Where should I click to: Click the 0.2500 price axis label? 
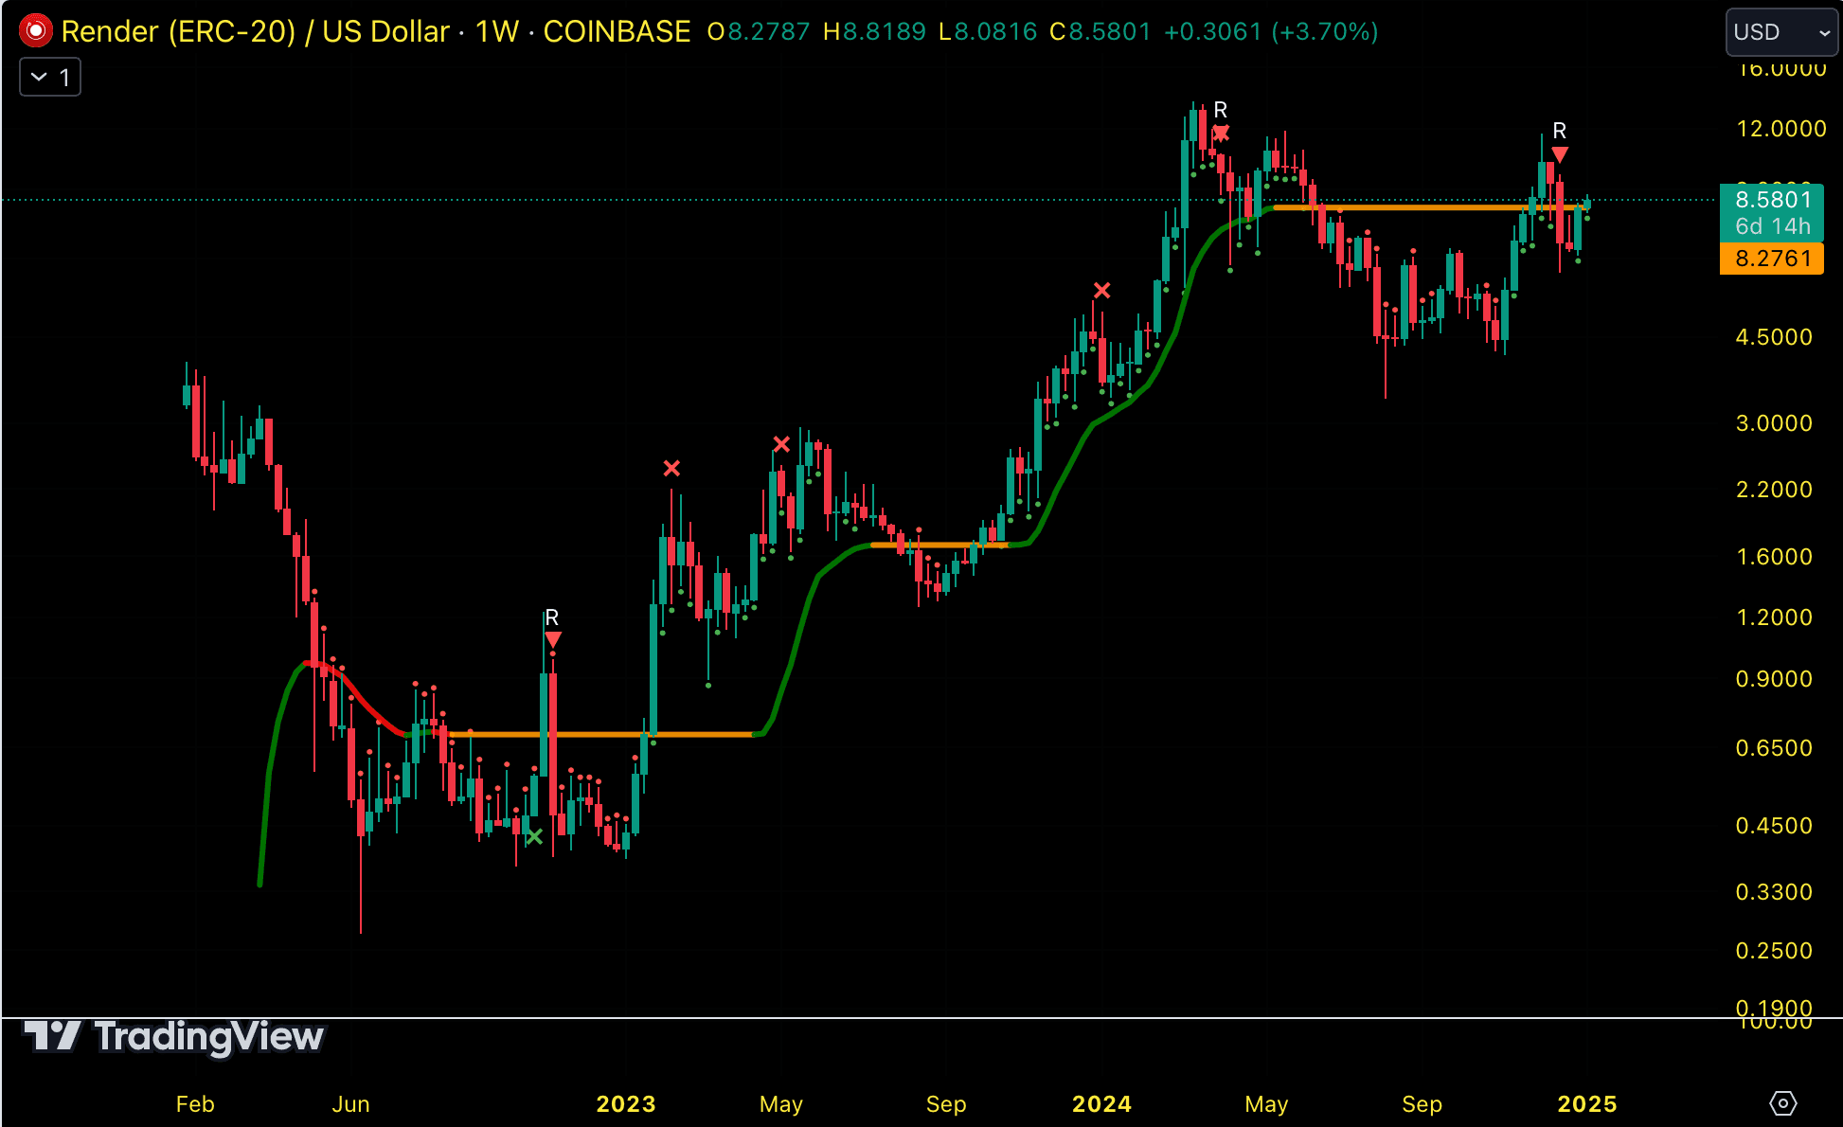(x=1774, y=951)
